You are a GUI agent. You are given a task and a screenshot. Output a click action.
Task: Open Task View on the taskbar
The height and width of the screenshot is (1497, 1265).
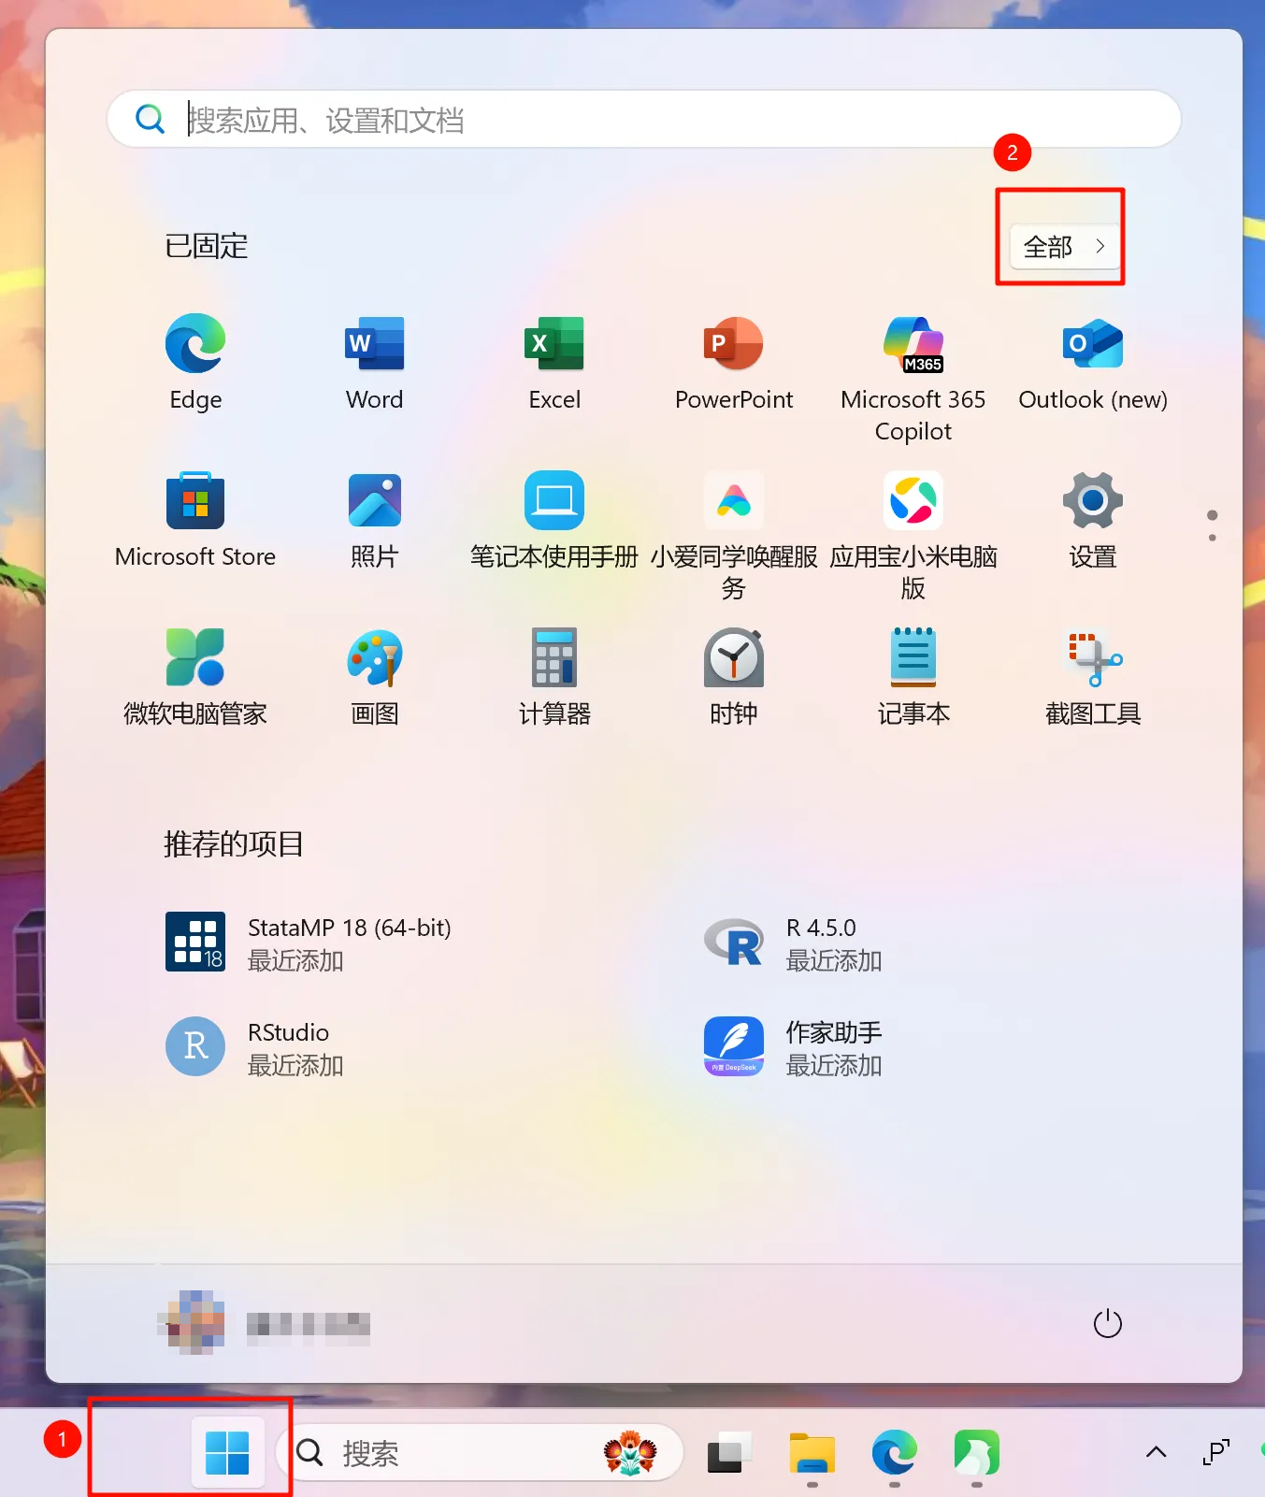(729, 1453)
